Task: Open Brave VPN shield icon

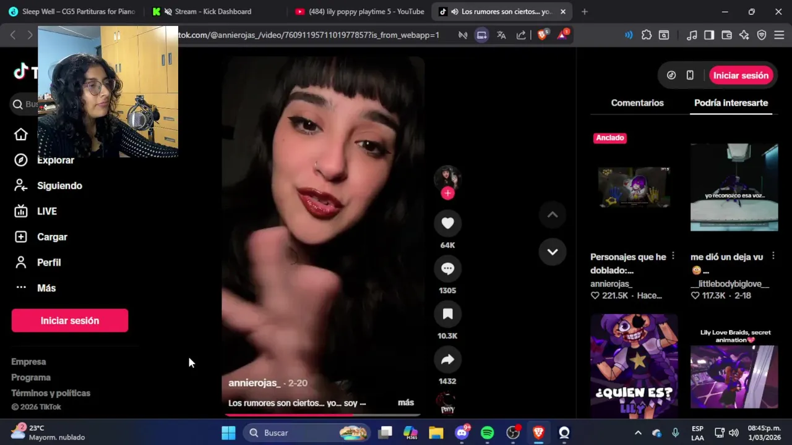Action: pos(762,35)
